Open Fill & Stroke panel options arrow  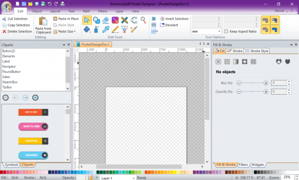click(x=291, y=45)
